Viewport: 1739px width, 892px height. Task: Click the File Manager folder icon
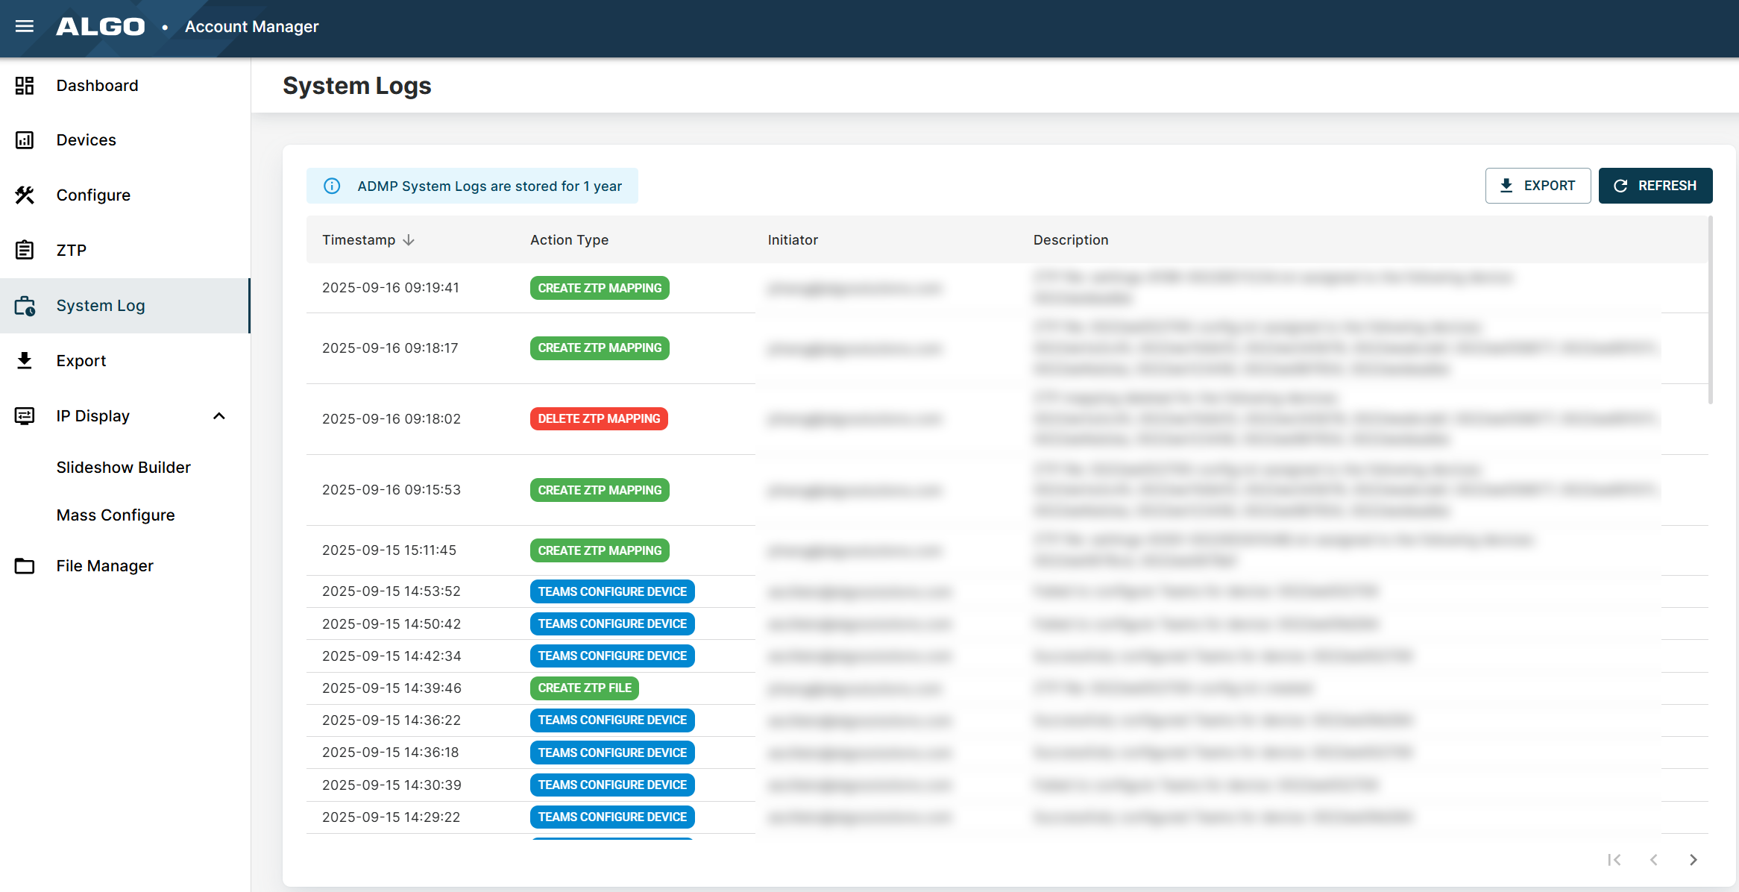(x=25, y=566)
